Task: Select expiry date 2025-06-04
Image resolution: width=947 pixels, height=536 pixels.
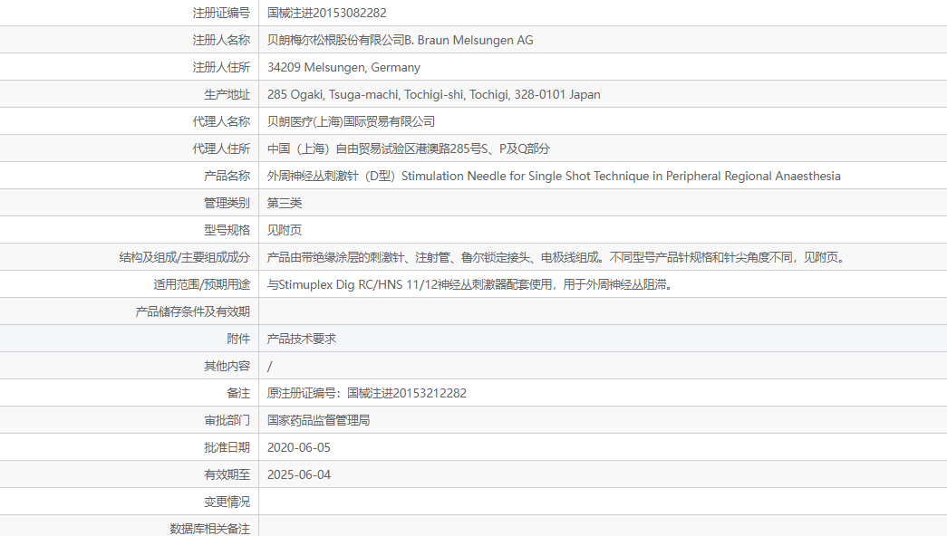Action: pyautogui.click(x=299, y=474)
